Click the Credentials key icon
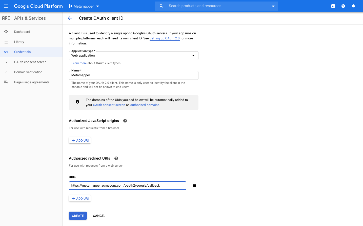Viewport: 363px width, 226px height. pyautogui.click(x=6, y=52)
